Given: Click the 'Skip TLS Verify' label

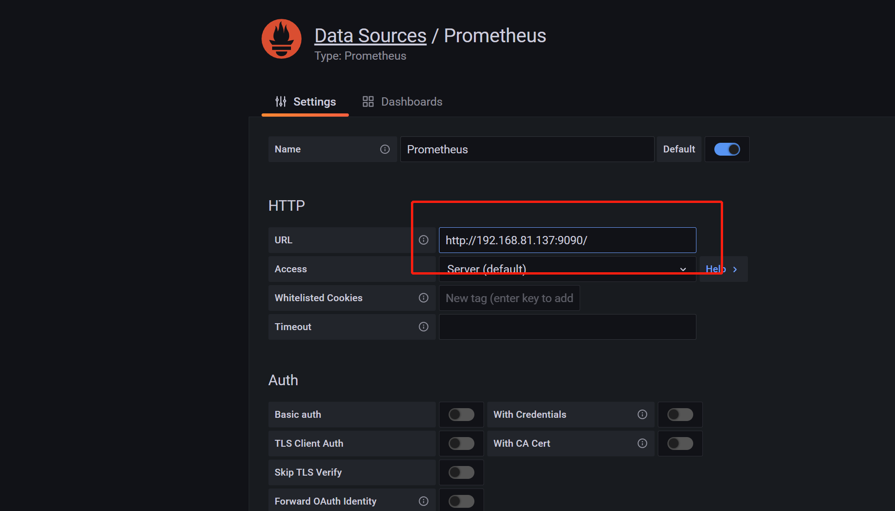Looking at the screenshot, I should [x=308, y=472].
